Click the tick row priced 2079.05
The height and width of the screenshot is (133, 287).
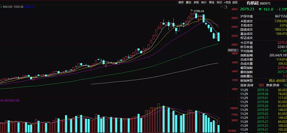[x=263, y=114]
